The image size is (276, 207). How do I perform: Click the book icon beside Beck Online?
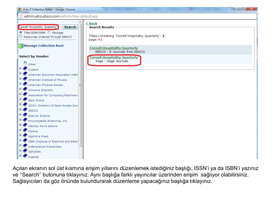point(25,99)
